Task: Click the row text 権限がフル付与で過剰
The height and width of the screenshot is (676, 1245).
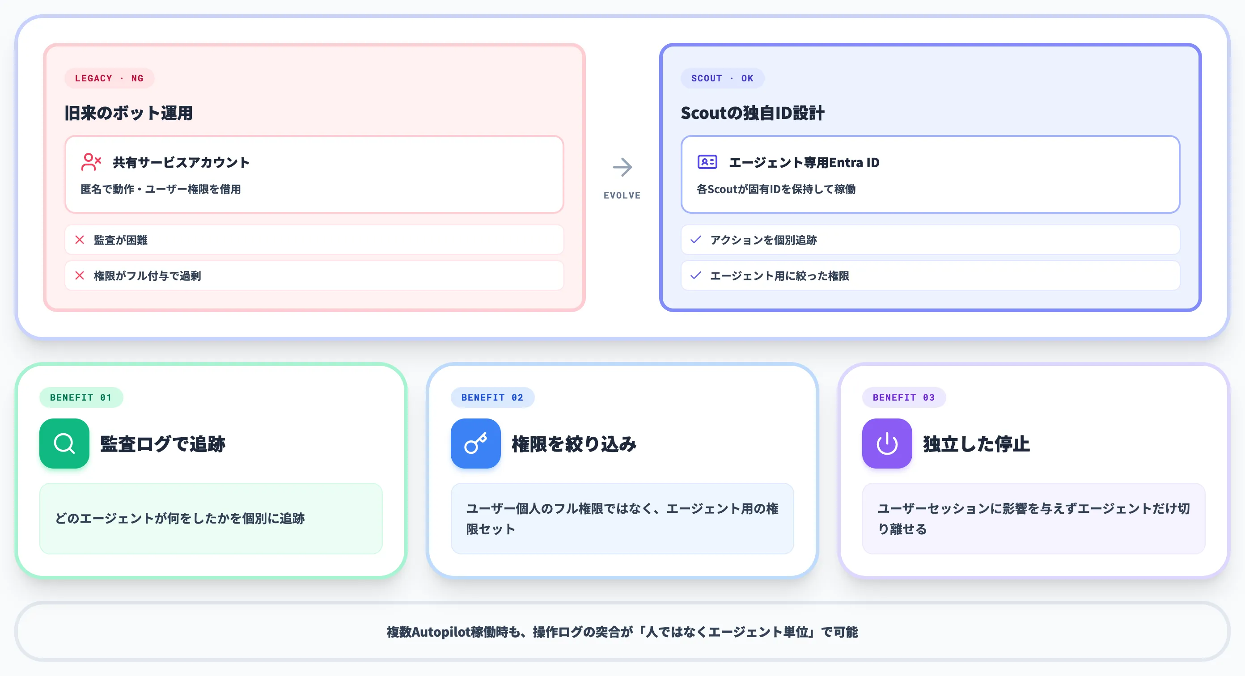Action: [148, 275]
